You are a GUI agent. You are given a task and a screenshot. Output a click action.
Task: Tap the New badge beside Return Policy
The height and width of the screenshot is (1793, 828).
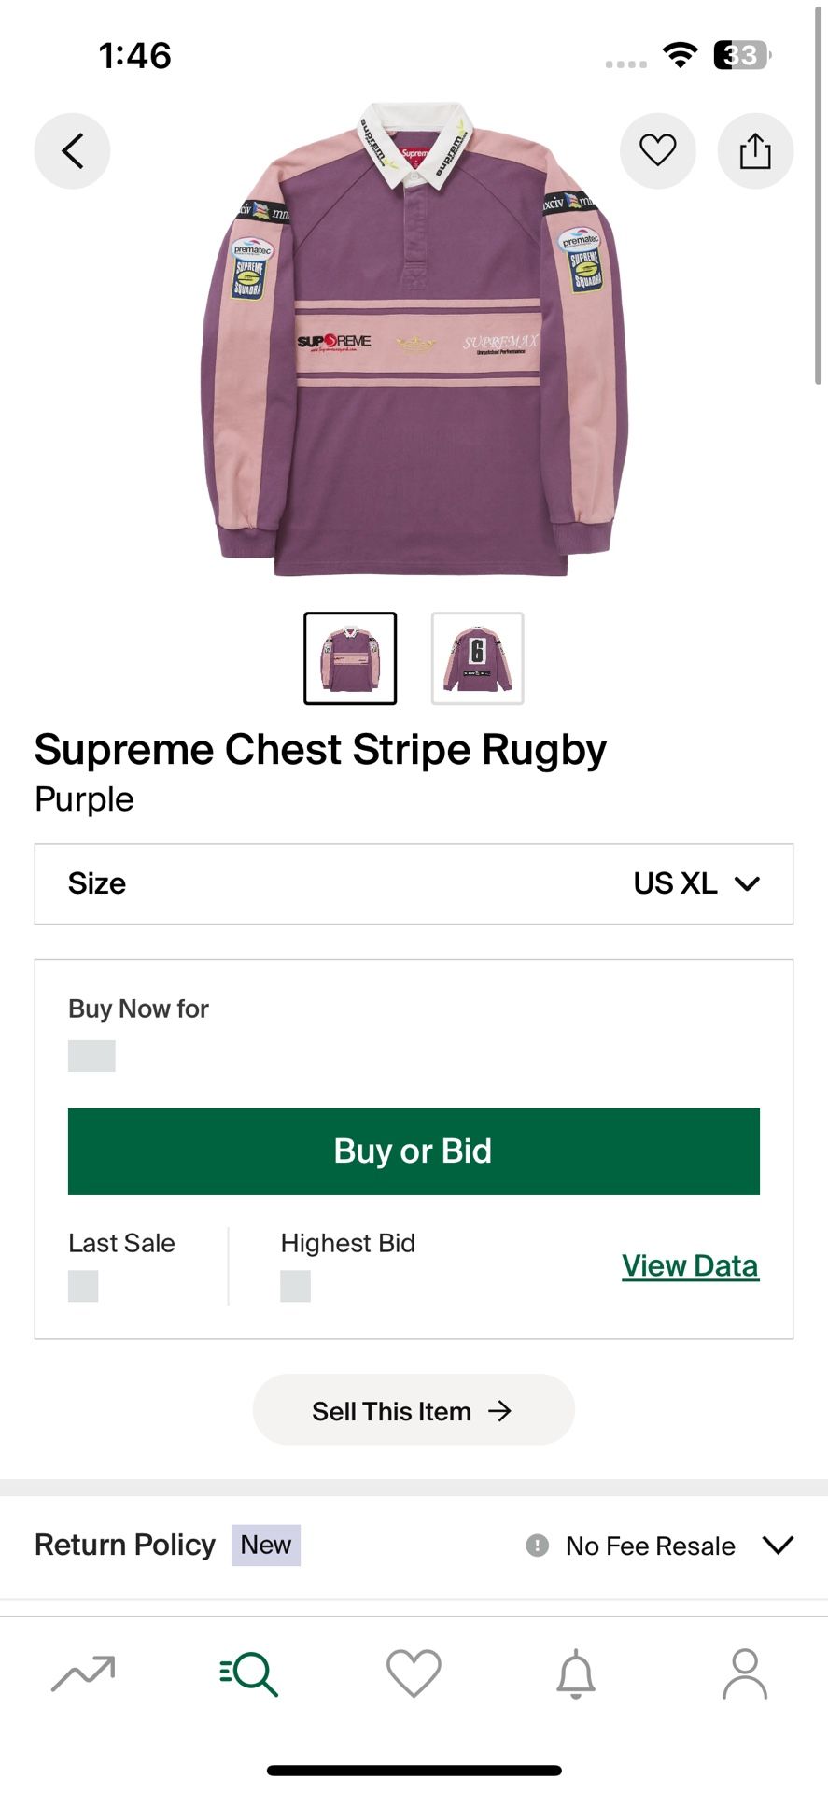pyautogui.click(x=266, y=1545)
